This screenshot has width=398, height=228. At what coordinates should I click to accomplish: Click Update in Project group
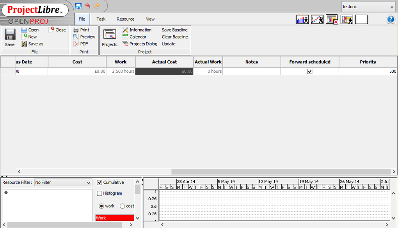click(169, 44)
